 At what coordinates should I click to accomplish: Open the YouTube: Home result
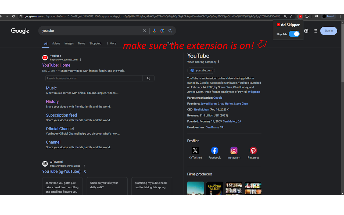(x=56, y=65)
